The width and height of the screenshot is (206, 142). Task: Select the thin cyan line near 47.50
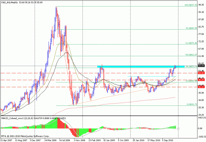[x=152, y=76]
